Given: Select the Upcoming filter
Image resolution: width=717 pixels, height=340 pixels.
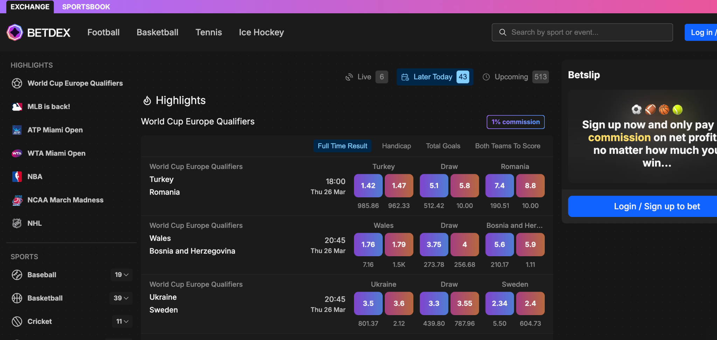Looking at the screenshot, I should pyautogui.click(x=515, y=77).
